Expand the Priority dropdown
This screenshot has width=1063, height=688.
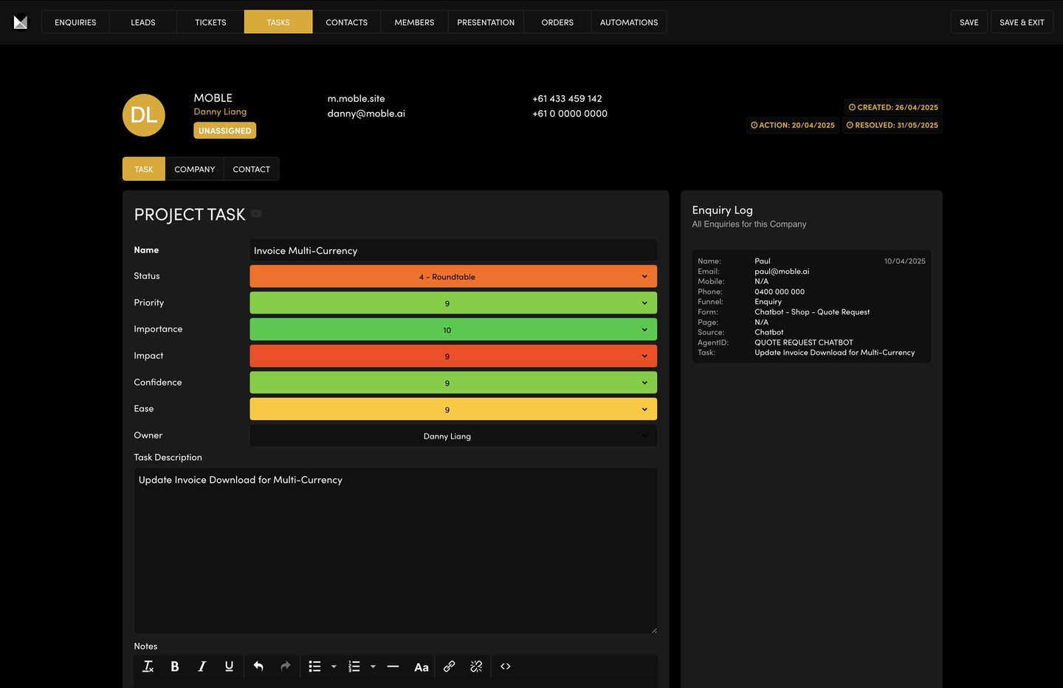point(453,303)
